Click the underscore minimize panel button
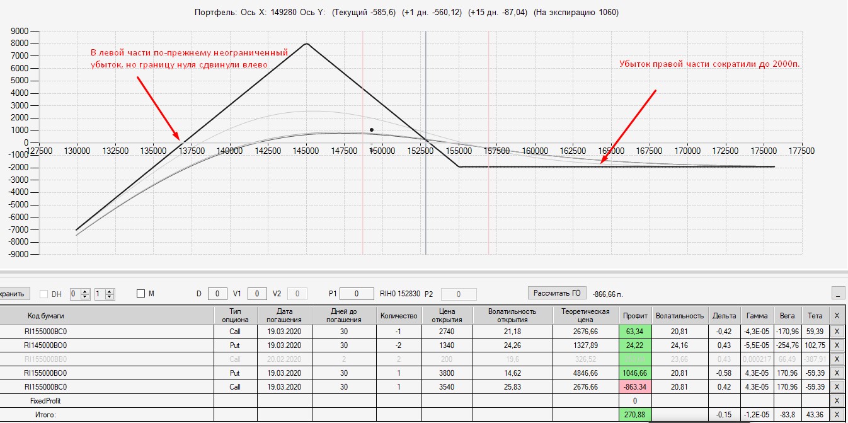 838,293
